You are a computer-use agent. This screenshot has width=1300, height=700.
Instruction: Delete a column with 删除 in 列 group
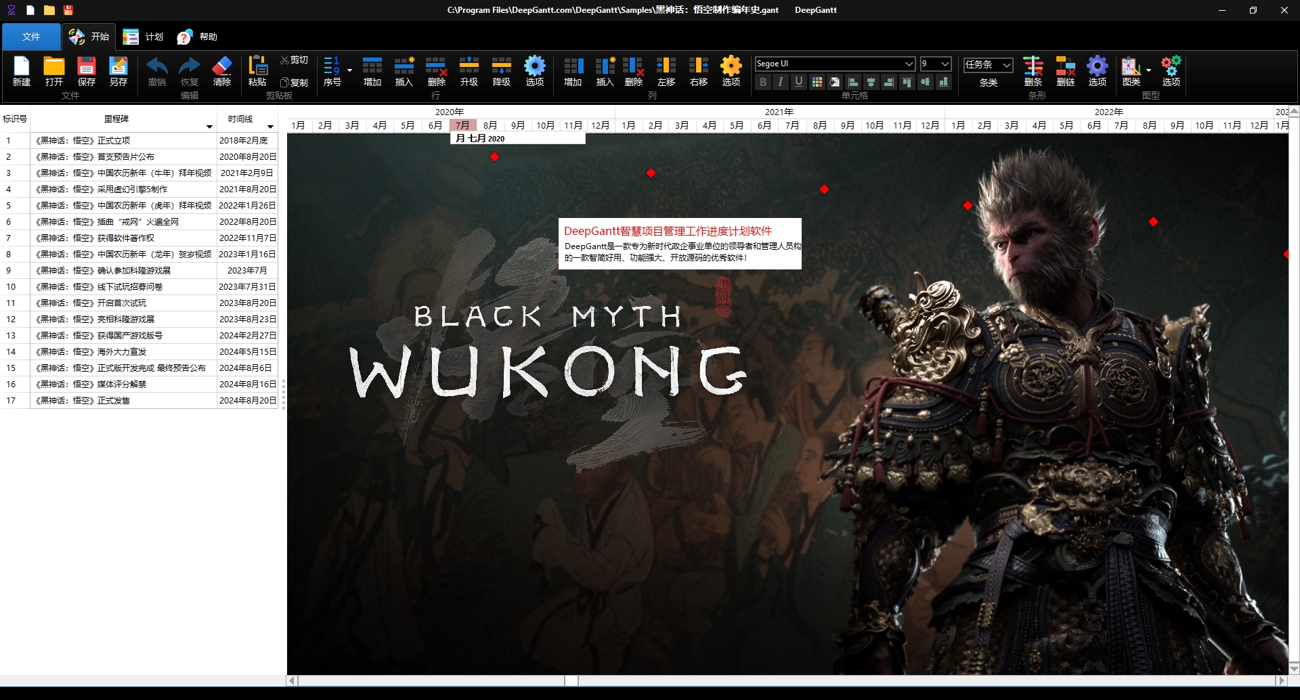(x=634, y=71)
